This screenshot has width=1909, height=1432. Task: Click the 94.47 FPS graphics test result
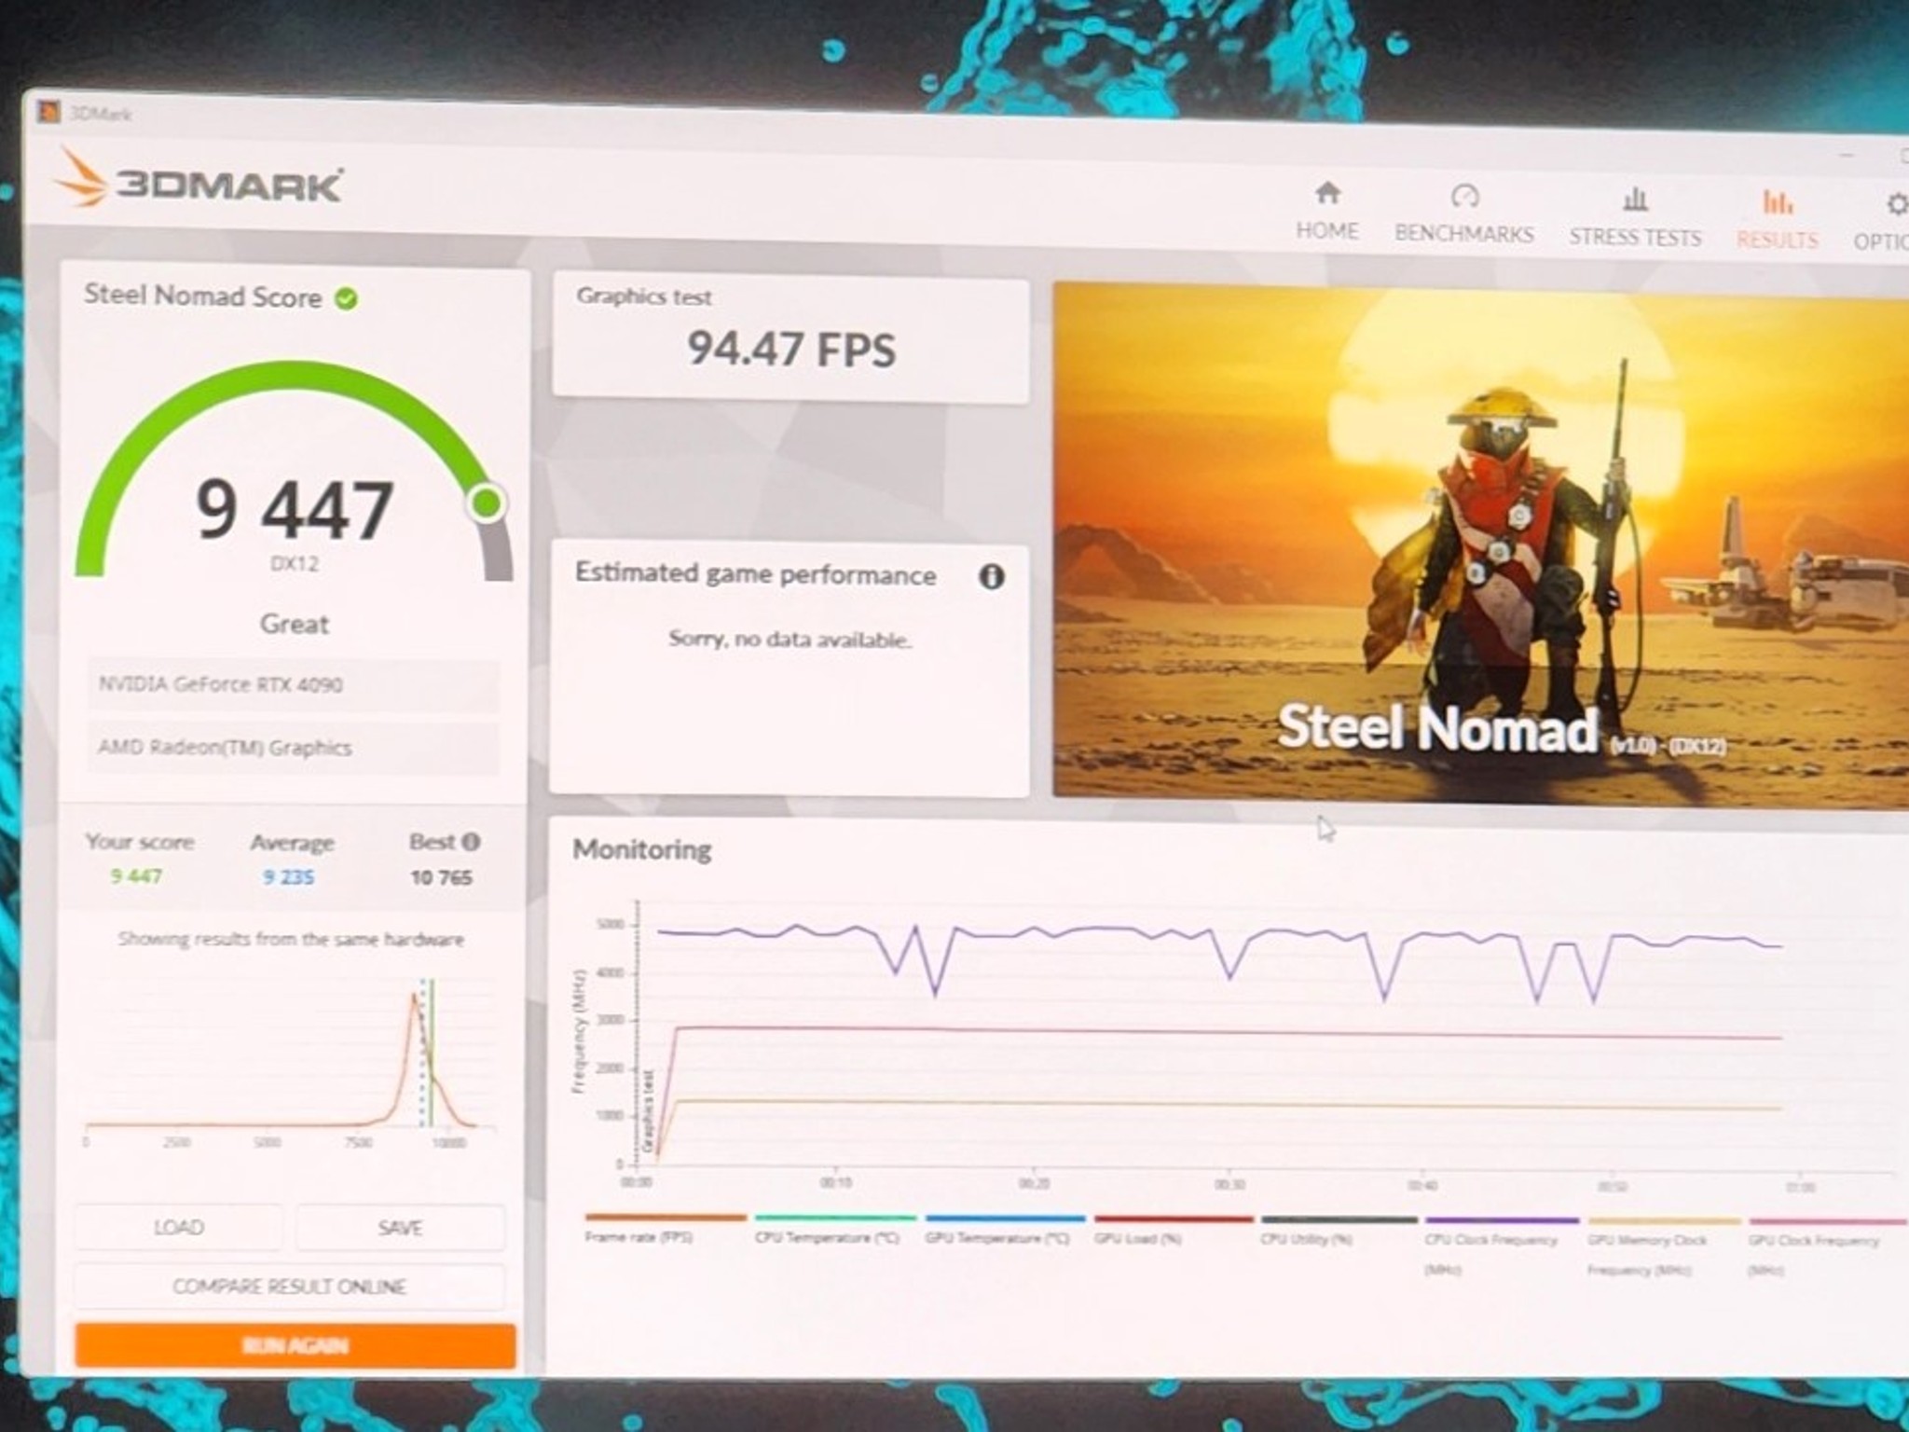(x=790, y=350)
